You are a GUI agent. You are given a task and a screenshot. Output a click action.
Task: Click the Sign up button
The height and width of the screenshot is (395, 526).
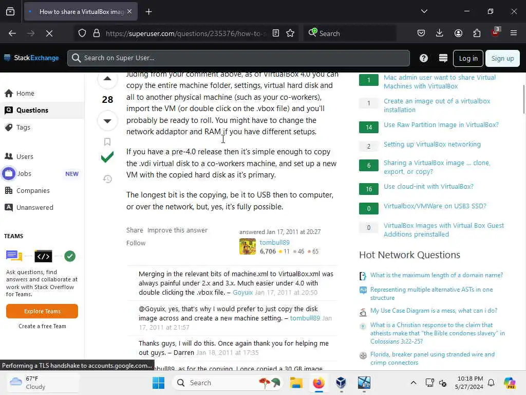click(502, 59)
